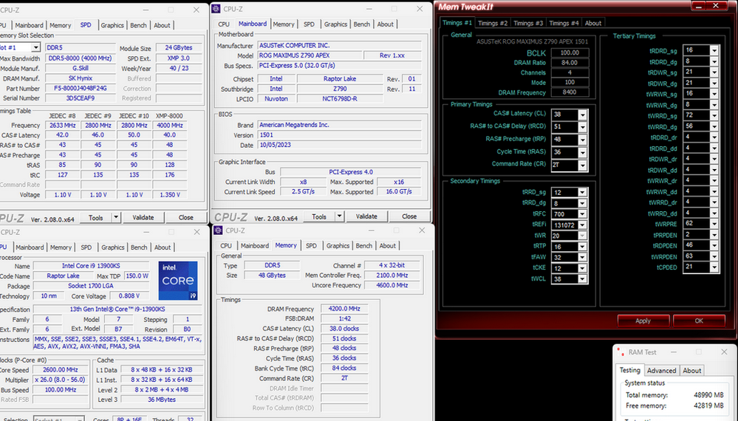Click the BIOS date value 10/05/2023
Viewport: 738px width, 421px height.
(339, 145)
